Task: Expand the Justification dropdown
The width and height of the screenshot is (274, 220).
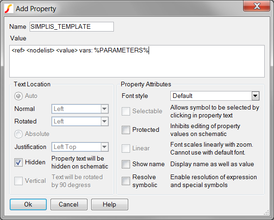Action: click(80, 147)
